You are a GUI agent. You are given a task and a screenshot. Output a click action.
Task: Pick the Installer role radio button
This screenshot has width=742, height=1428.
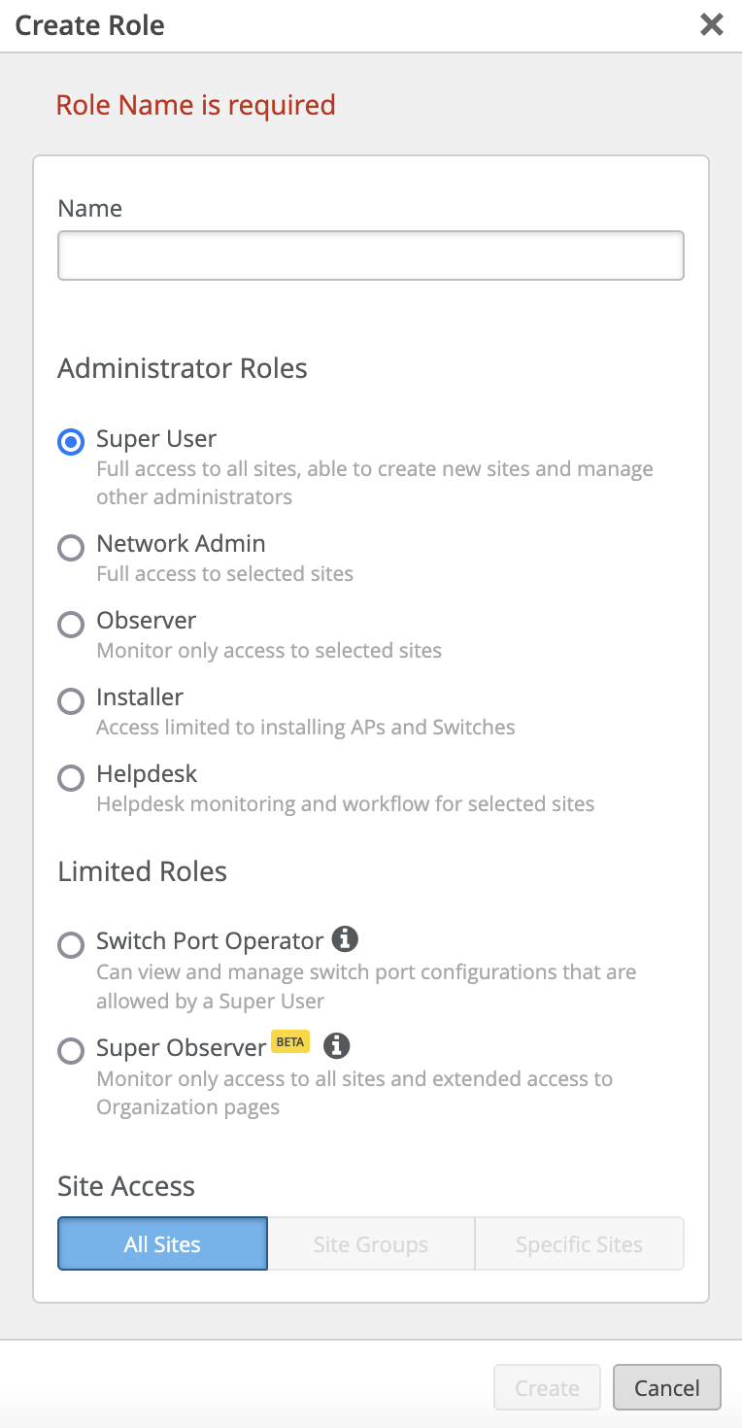71,700
